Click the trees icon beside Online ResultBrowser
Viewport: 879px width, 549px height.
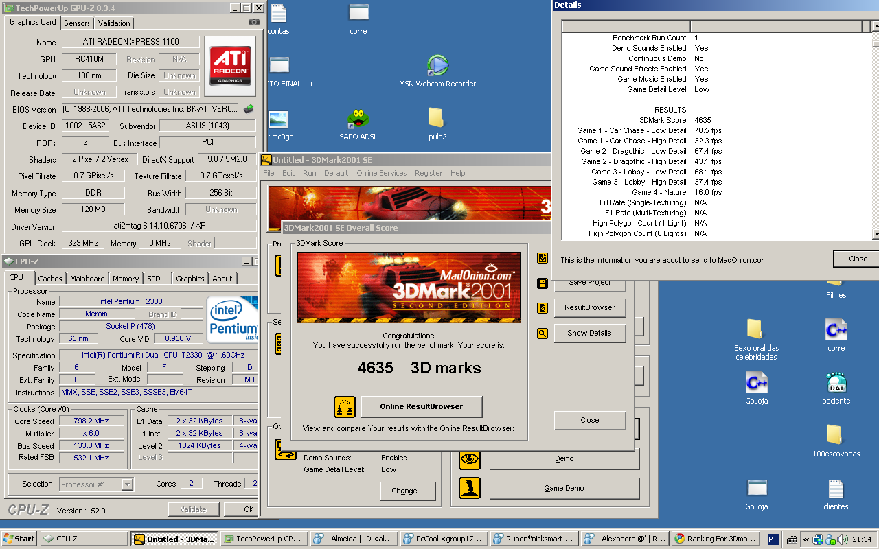345,407
